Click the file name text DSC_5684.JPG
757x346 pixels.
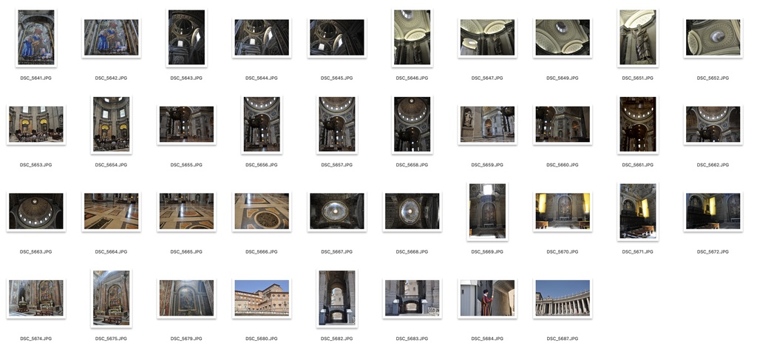[487, 339]
